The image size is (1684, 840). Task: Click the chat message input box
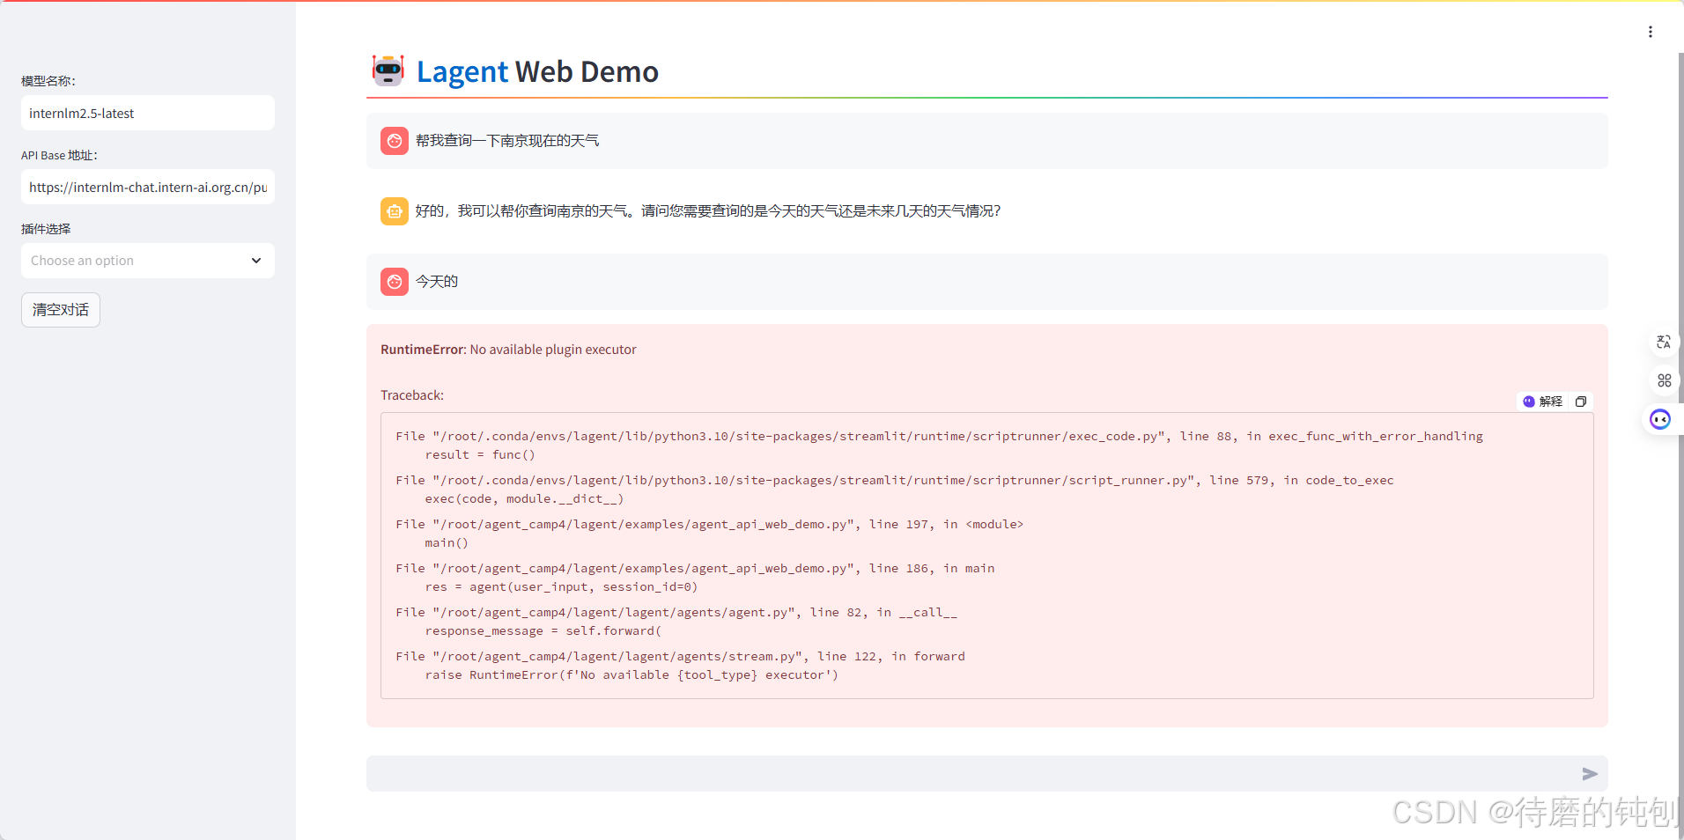click(986, 774)
